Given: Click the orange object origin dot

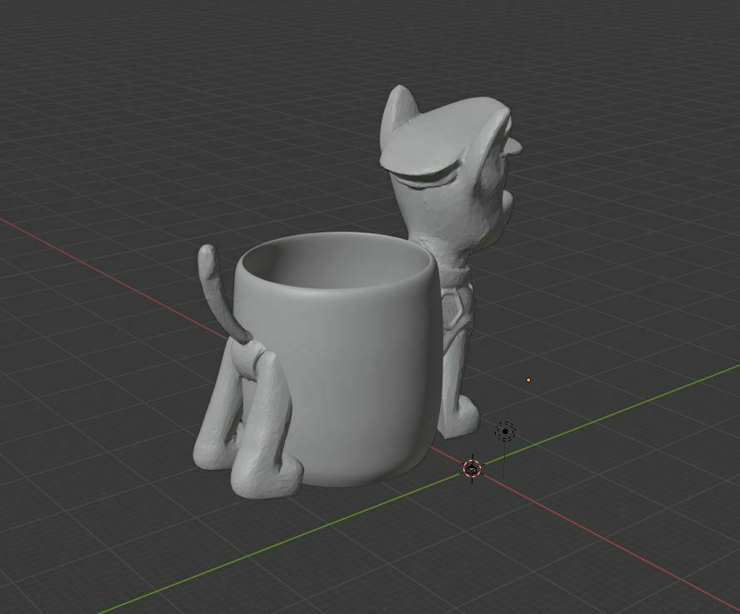Looking at the screenshot, I should point(528,380).
